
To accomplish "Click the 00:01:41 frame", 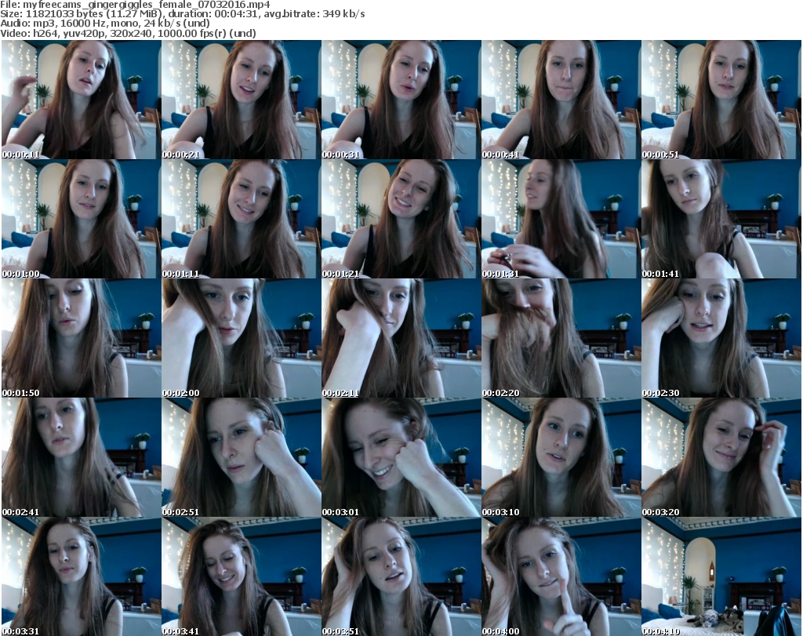I will coord(720,219).
